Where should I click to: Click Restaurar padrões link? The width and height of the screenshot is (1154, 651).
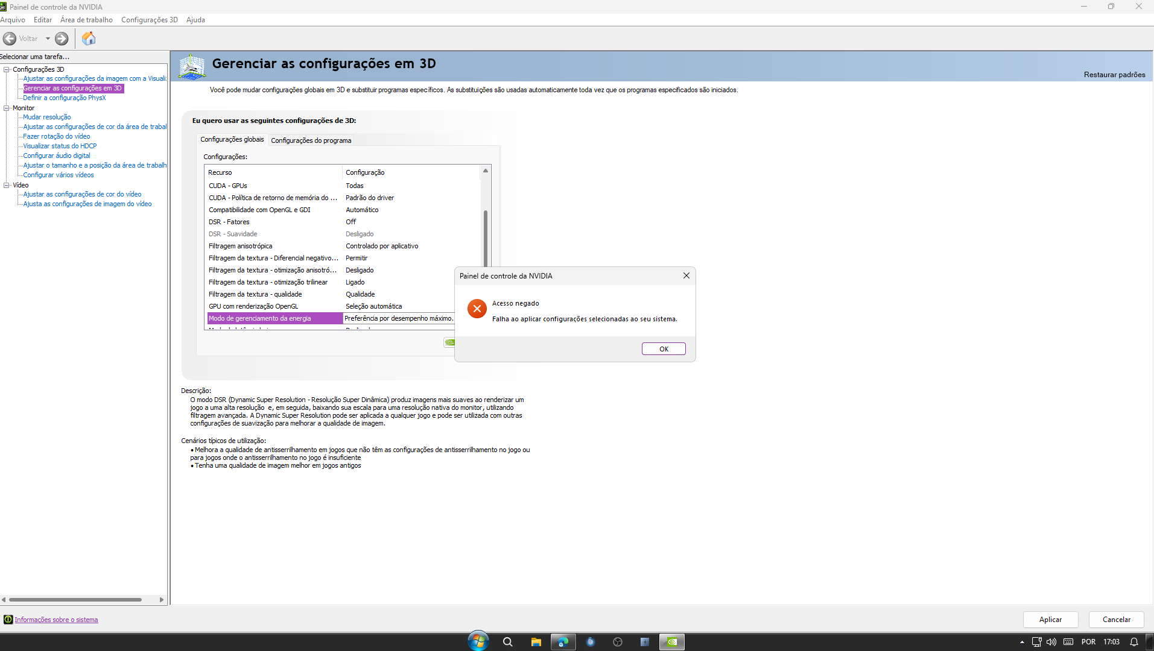pos(1114,75)
